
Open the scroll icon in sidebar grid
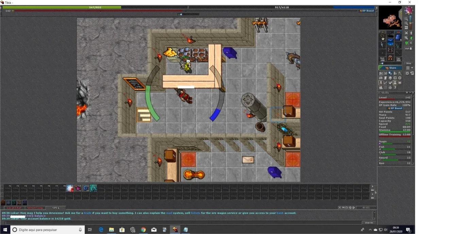pyautogui.click(x=385, y=78)
